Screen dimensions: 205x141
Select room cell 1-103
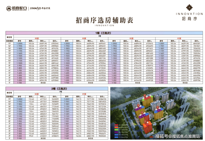(67, 83)
